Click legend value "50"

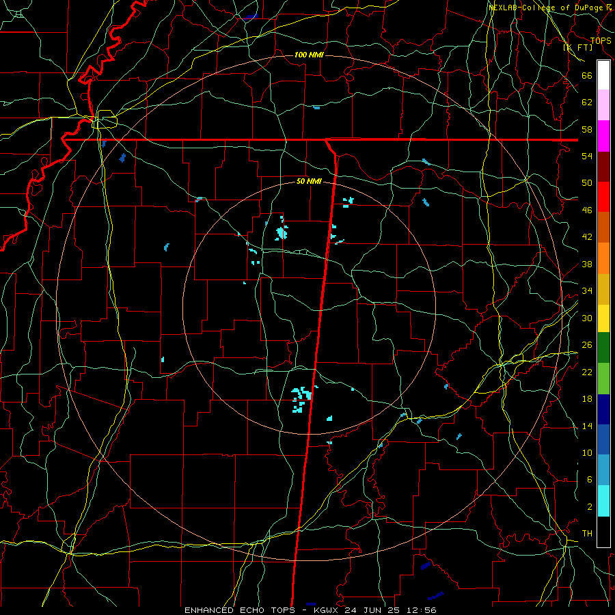pos(587,182)
